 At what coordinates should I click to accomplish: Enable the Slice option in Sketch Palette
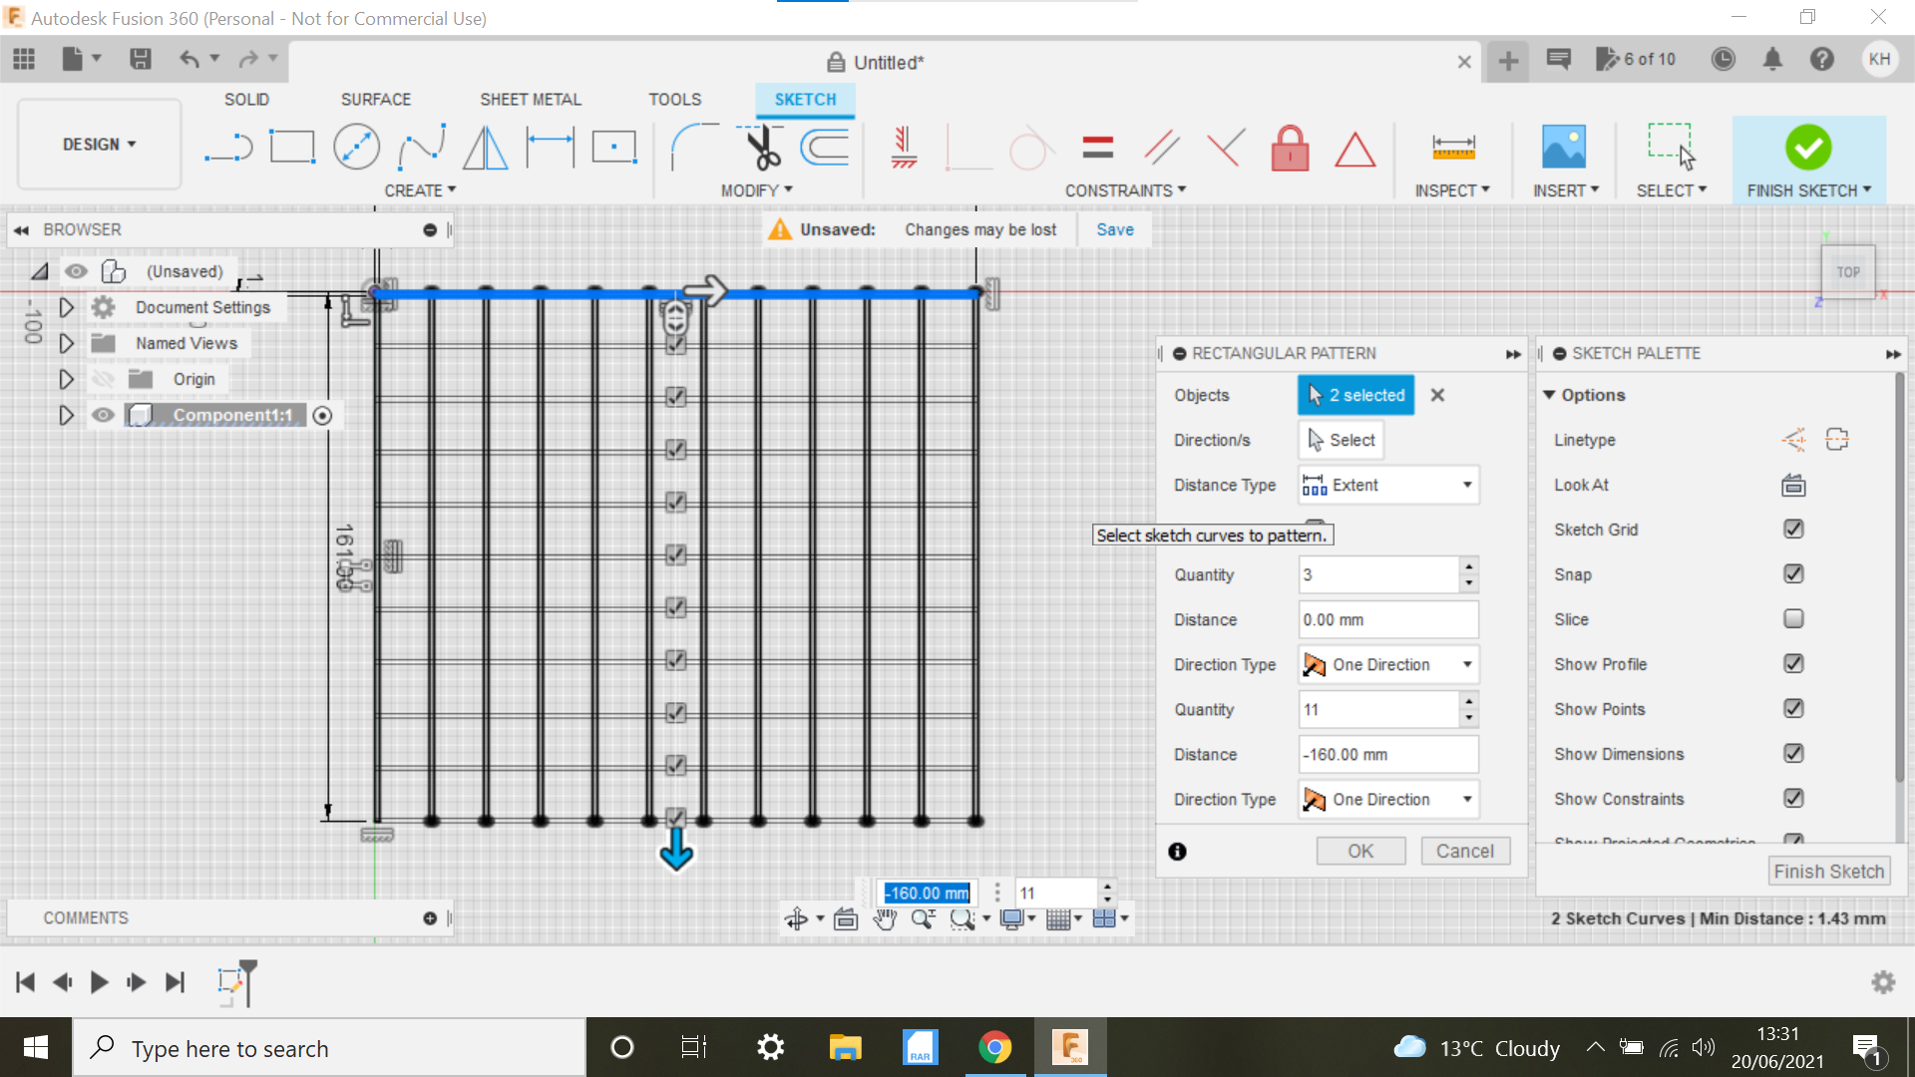[1793, 618]
